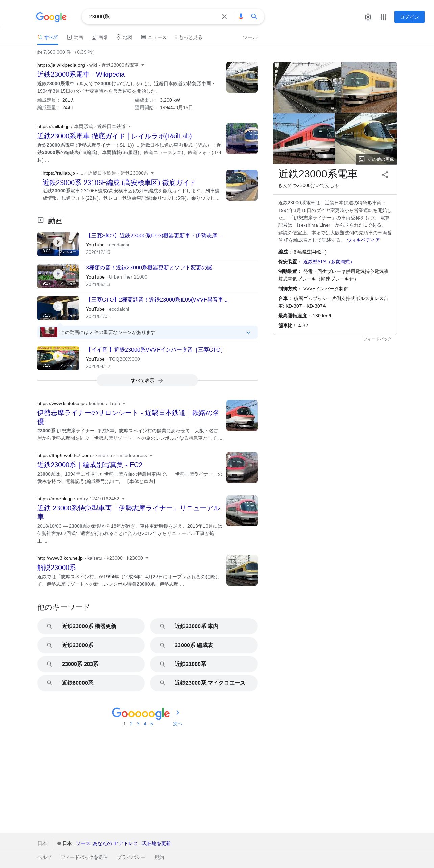This screenshot has width=434, height=868.
Task: Open 伊勢志摩ライナーのサロンシート result
Action: [x=128, y=417]
